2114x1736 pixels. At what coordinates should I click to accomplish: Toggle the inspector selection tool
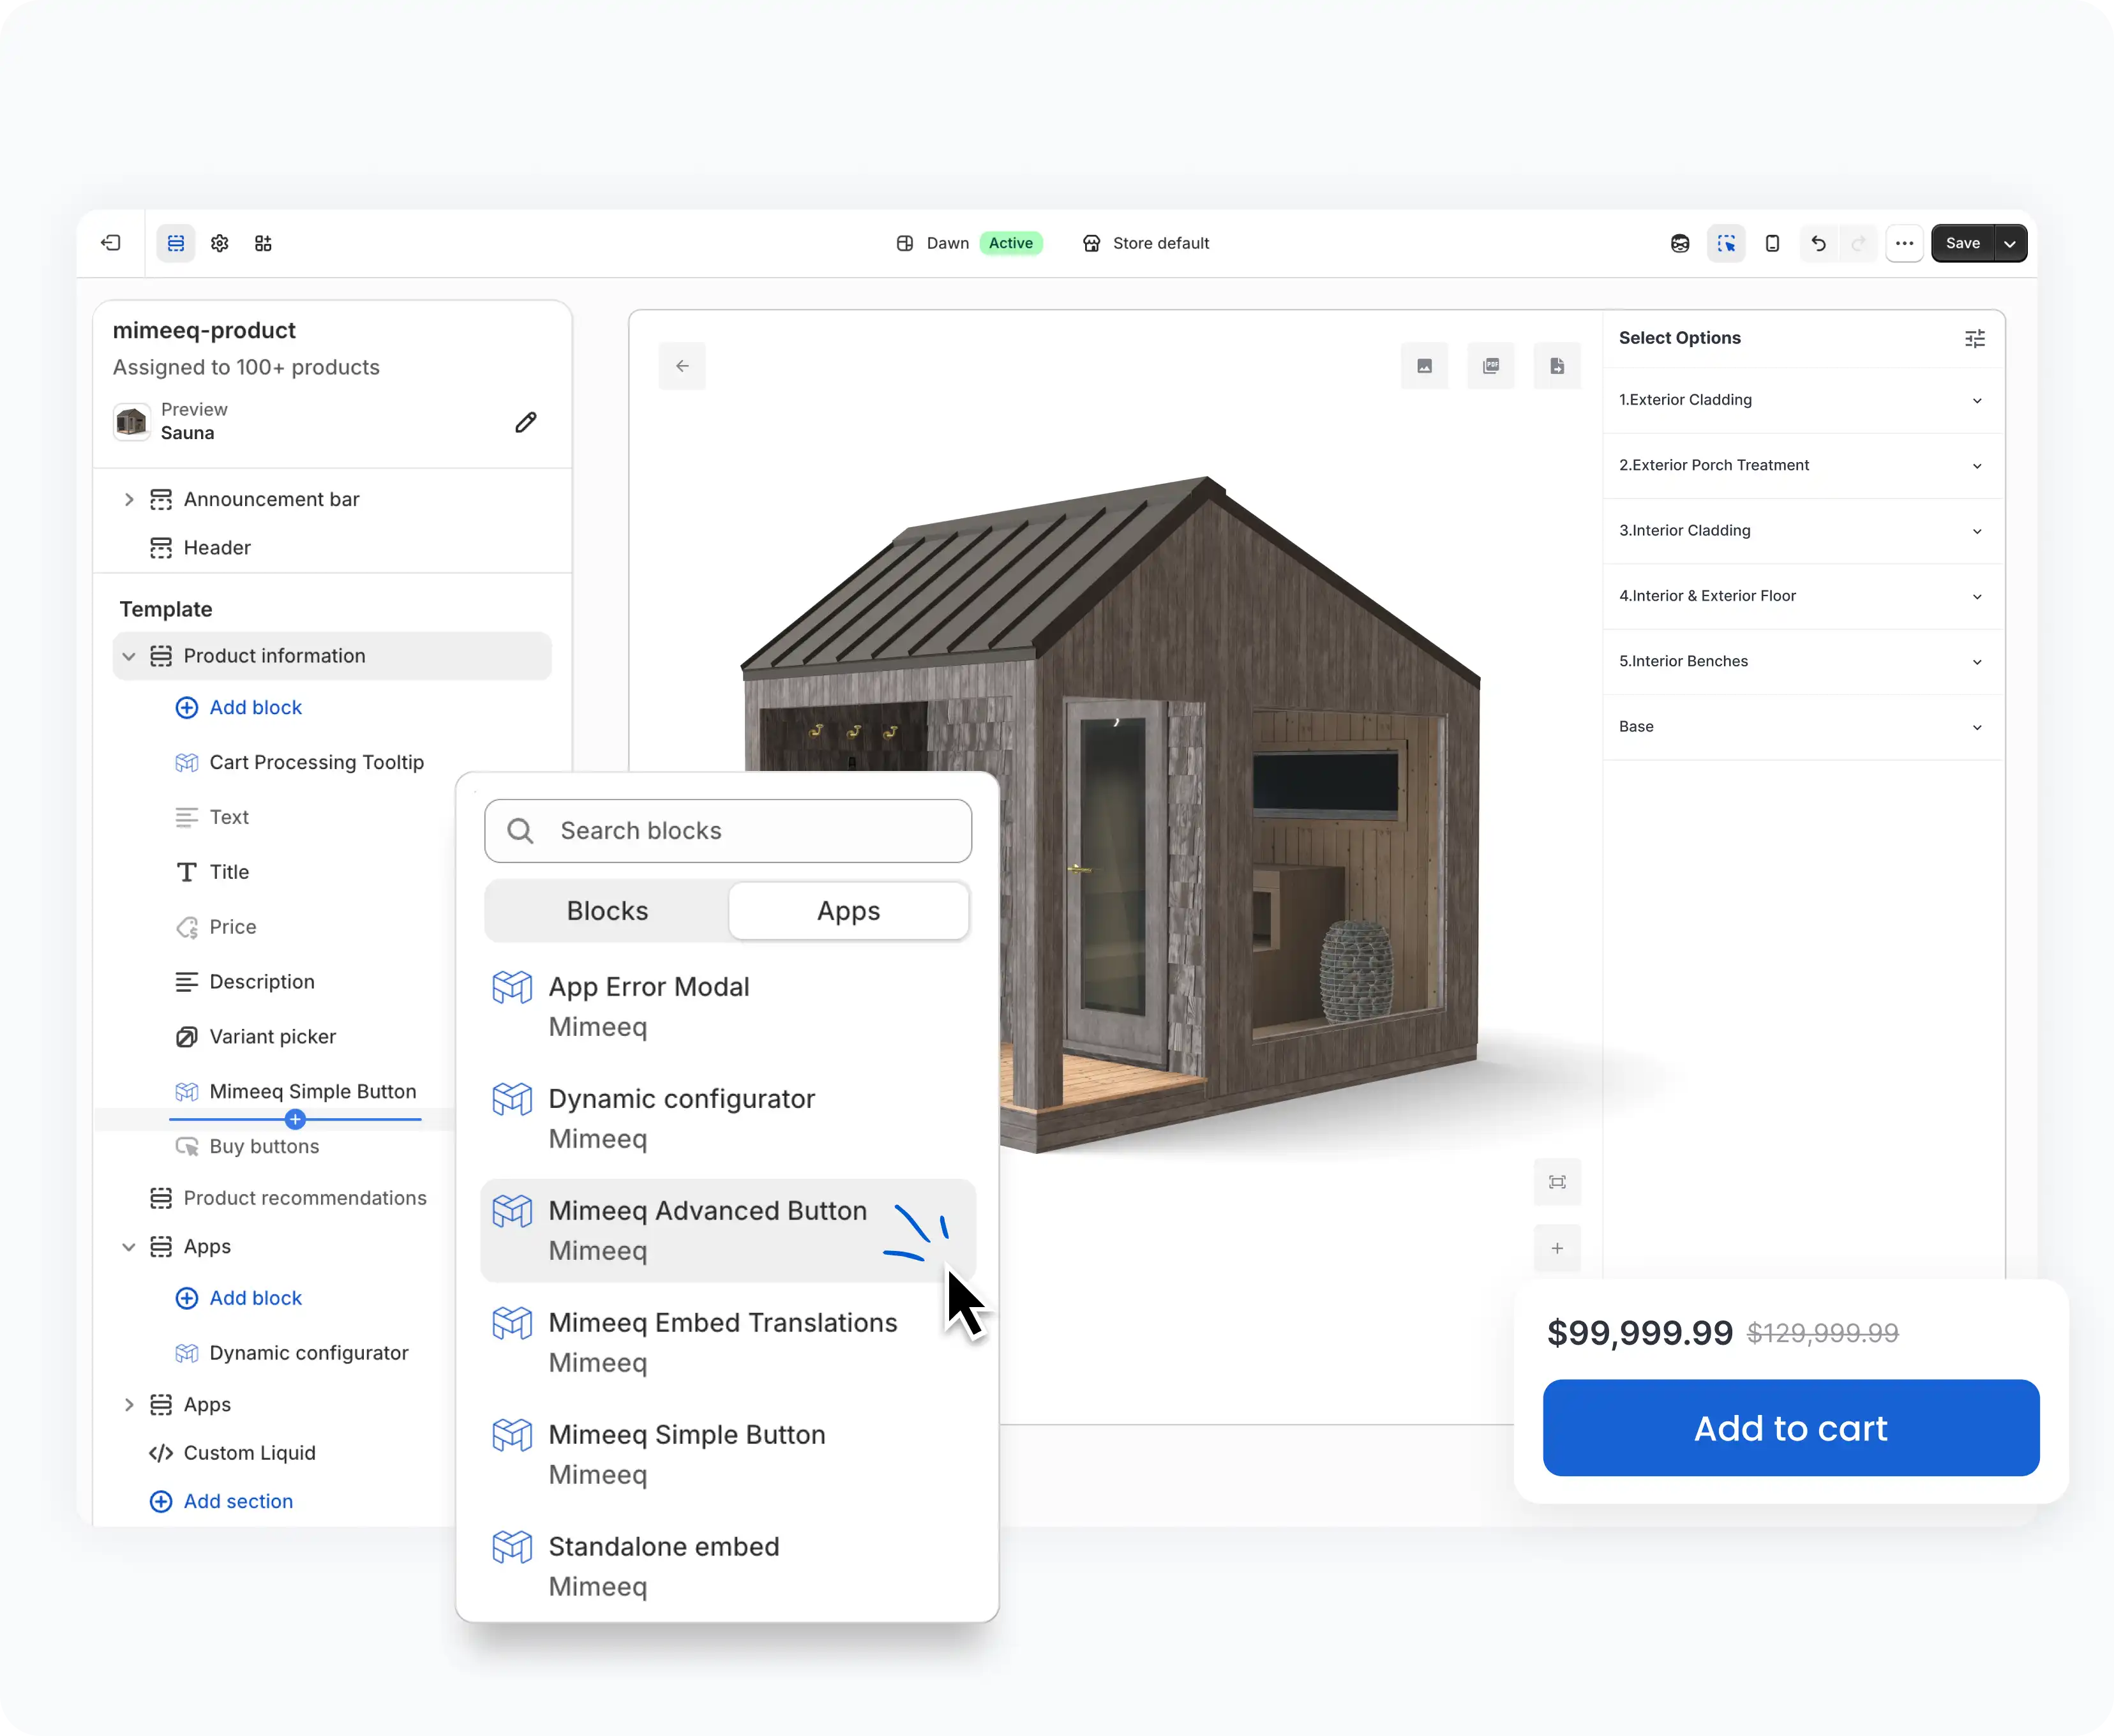coord(1726,243)
